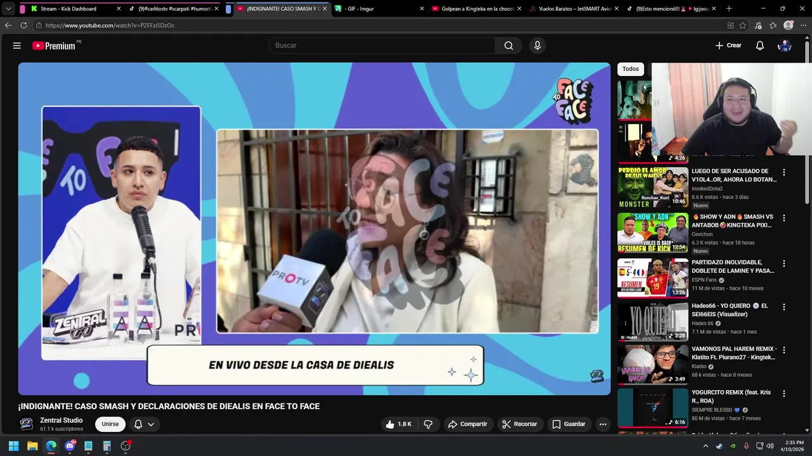Click the Buscar search field
Screen dimensions: 812x456
pos(382,46)
